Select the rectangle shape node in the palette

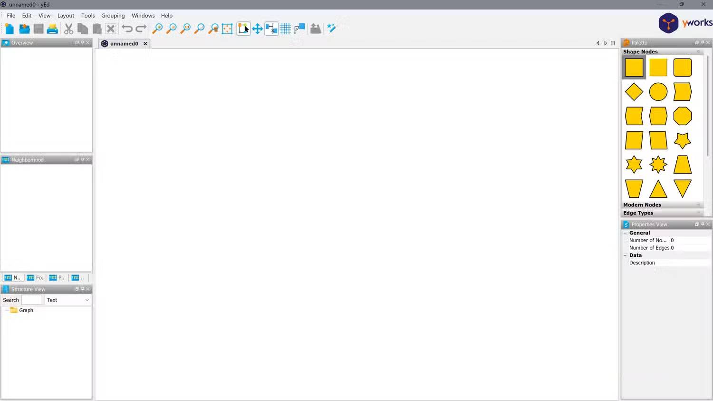(634, 68)
